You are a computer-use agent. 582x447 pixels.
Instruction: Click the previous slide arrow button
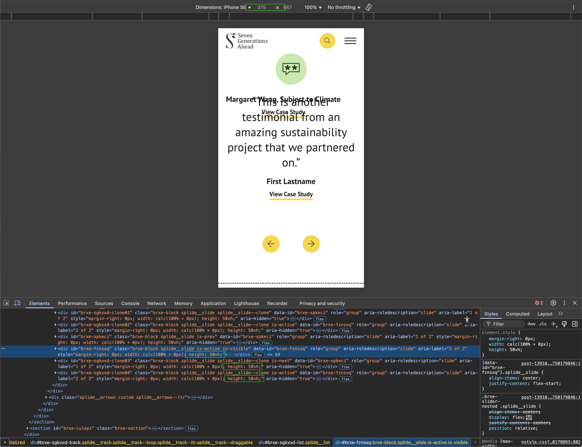tap(271, 244)
